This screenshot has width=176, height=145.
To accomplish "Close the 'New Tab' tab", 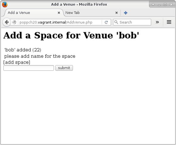I will [117, 13].
